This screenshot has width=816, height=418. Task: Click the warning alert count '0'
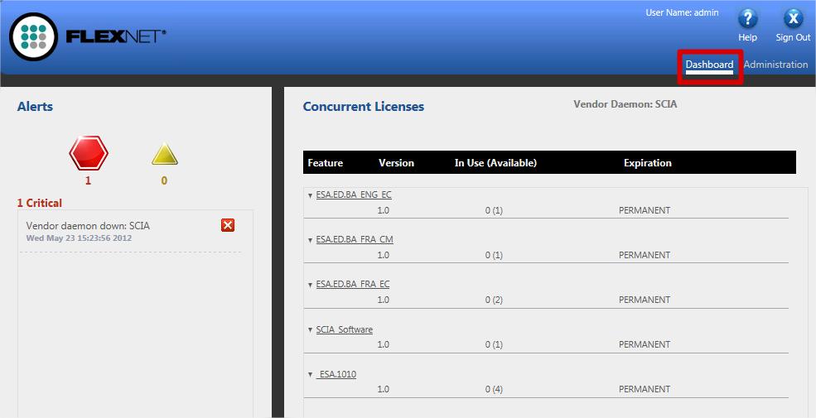pyautogui.click(x=164, y=180)
